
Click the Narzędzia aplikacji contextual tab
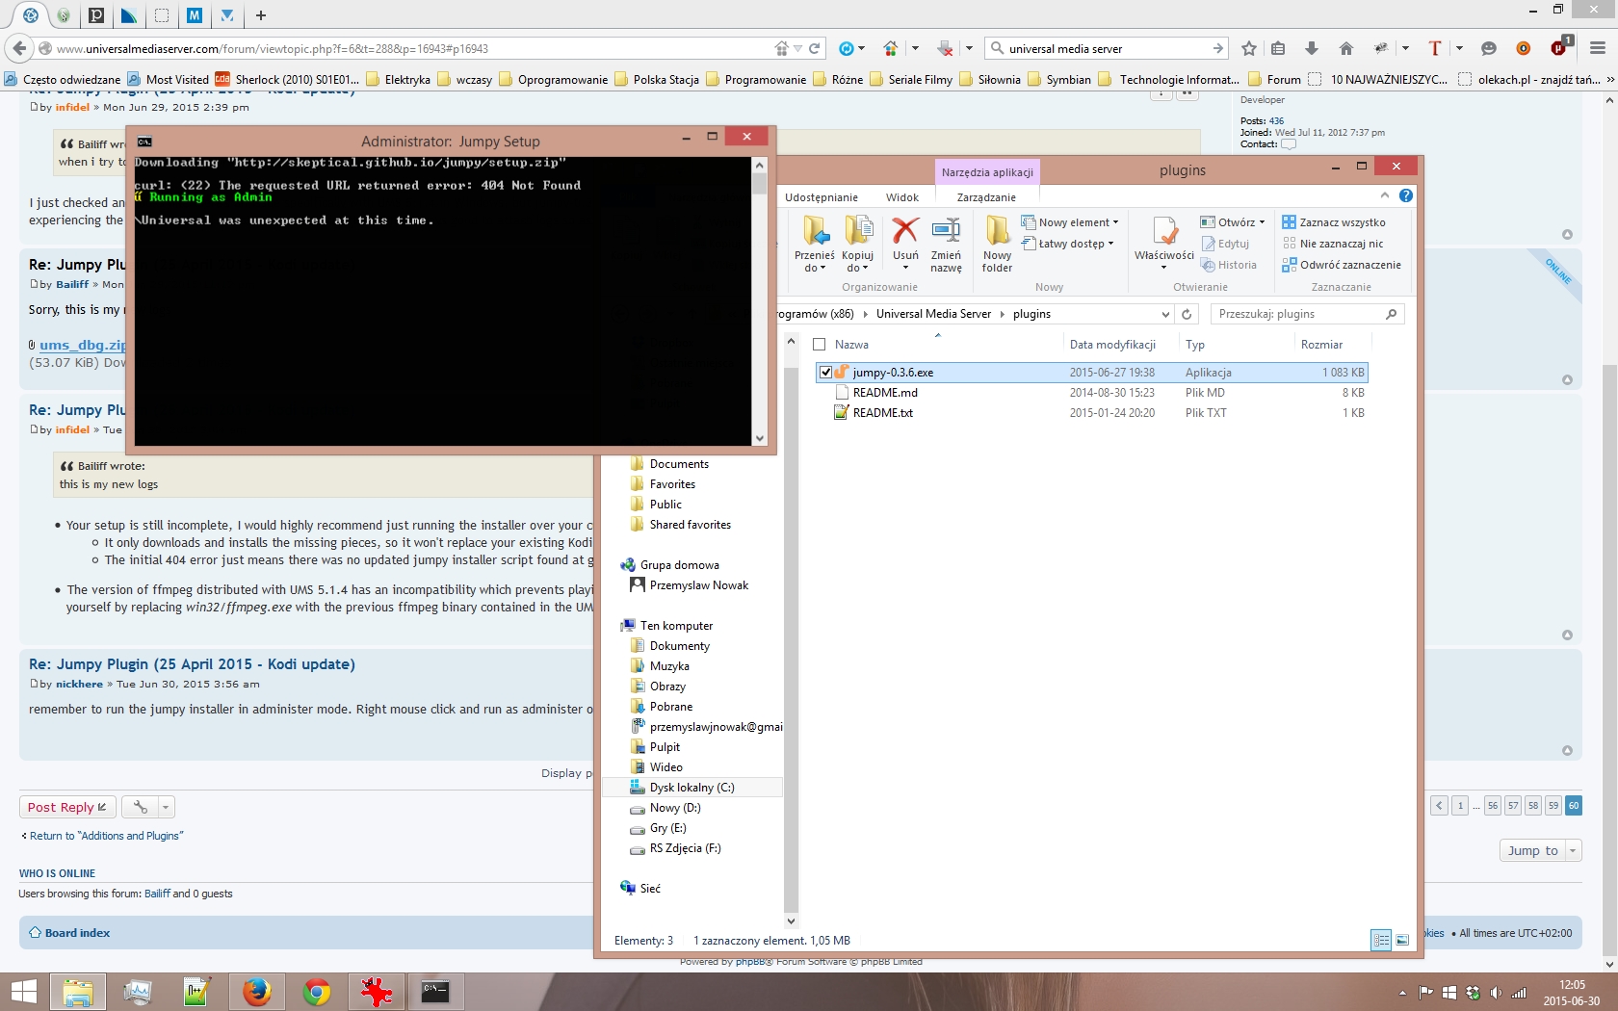(987, 172)
